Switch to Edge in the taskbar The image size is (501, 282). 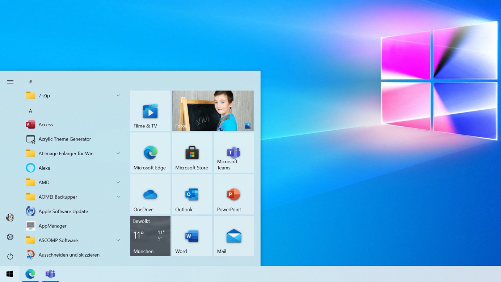(x=30, y=274)
